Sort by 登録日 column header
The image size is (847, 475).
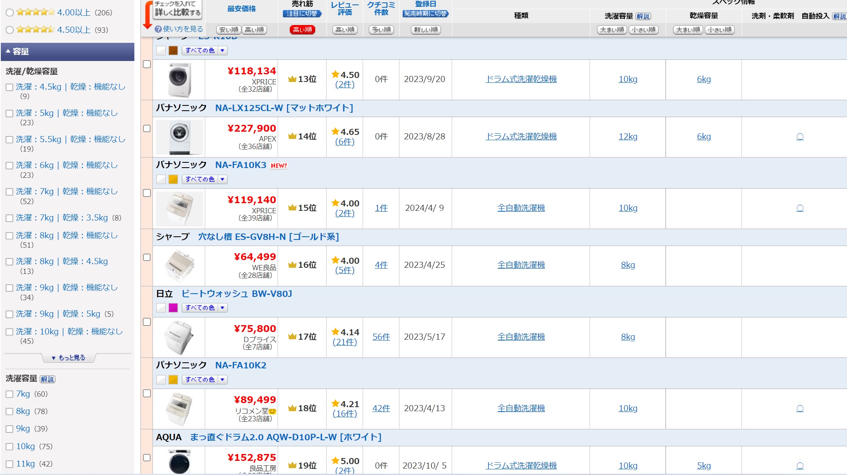426,4
